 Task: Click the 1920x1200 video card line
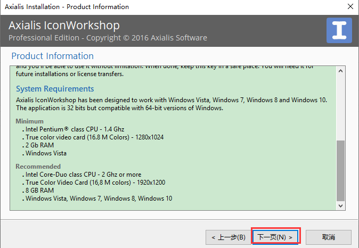[94, 183]
